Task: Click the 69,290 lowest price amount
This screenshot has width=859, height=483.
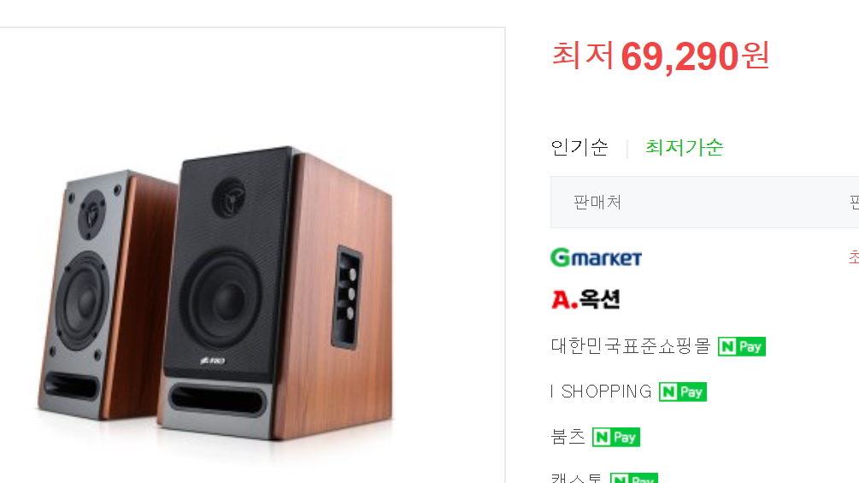Action: point(680,56)
